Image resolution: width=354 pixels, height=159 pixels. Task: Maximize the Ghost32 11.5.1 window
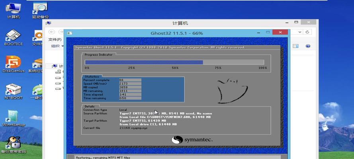tap(268, 32)
